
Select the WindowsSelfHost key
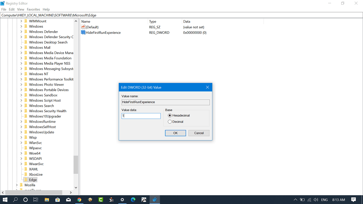pos(42,127)
